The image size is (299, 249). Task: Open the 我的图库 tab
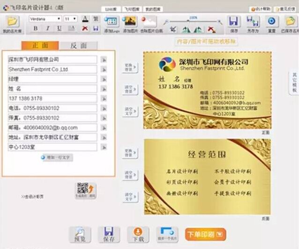tap(153, 9)
